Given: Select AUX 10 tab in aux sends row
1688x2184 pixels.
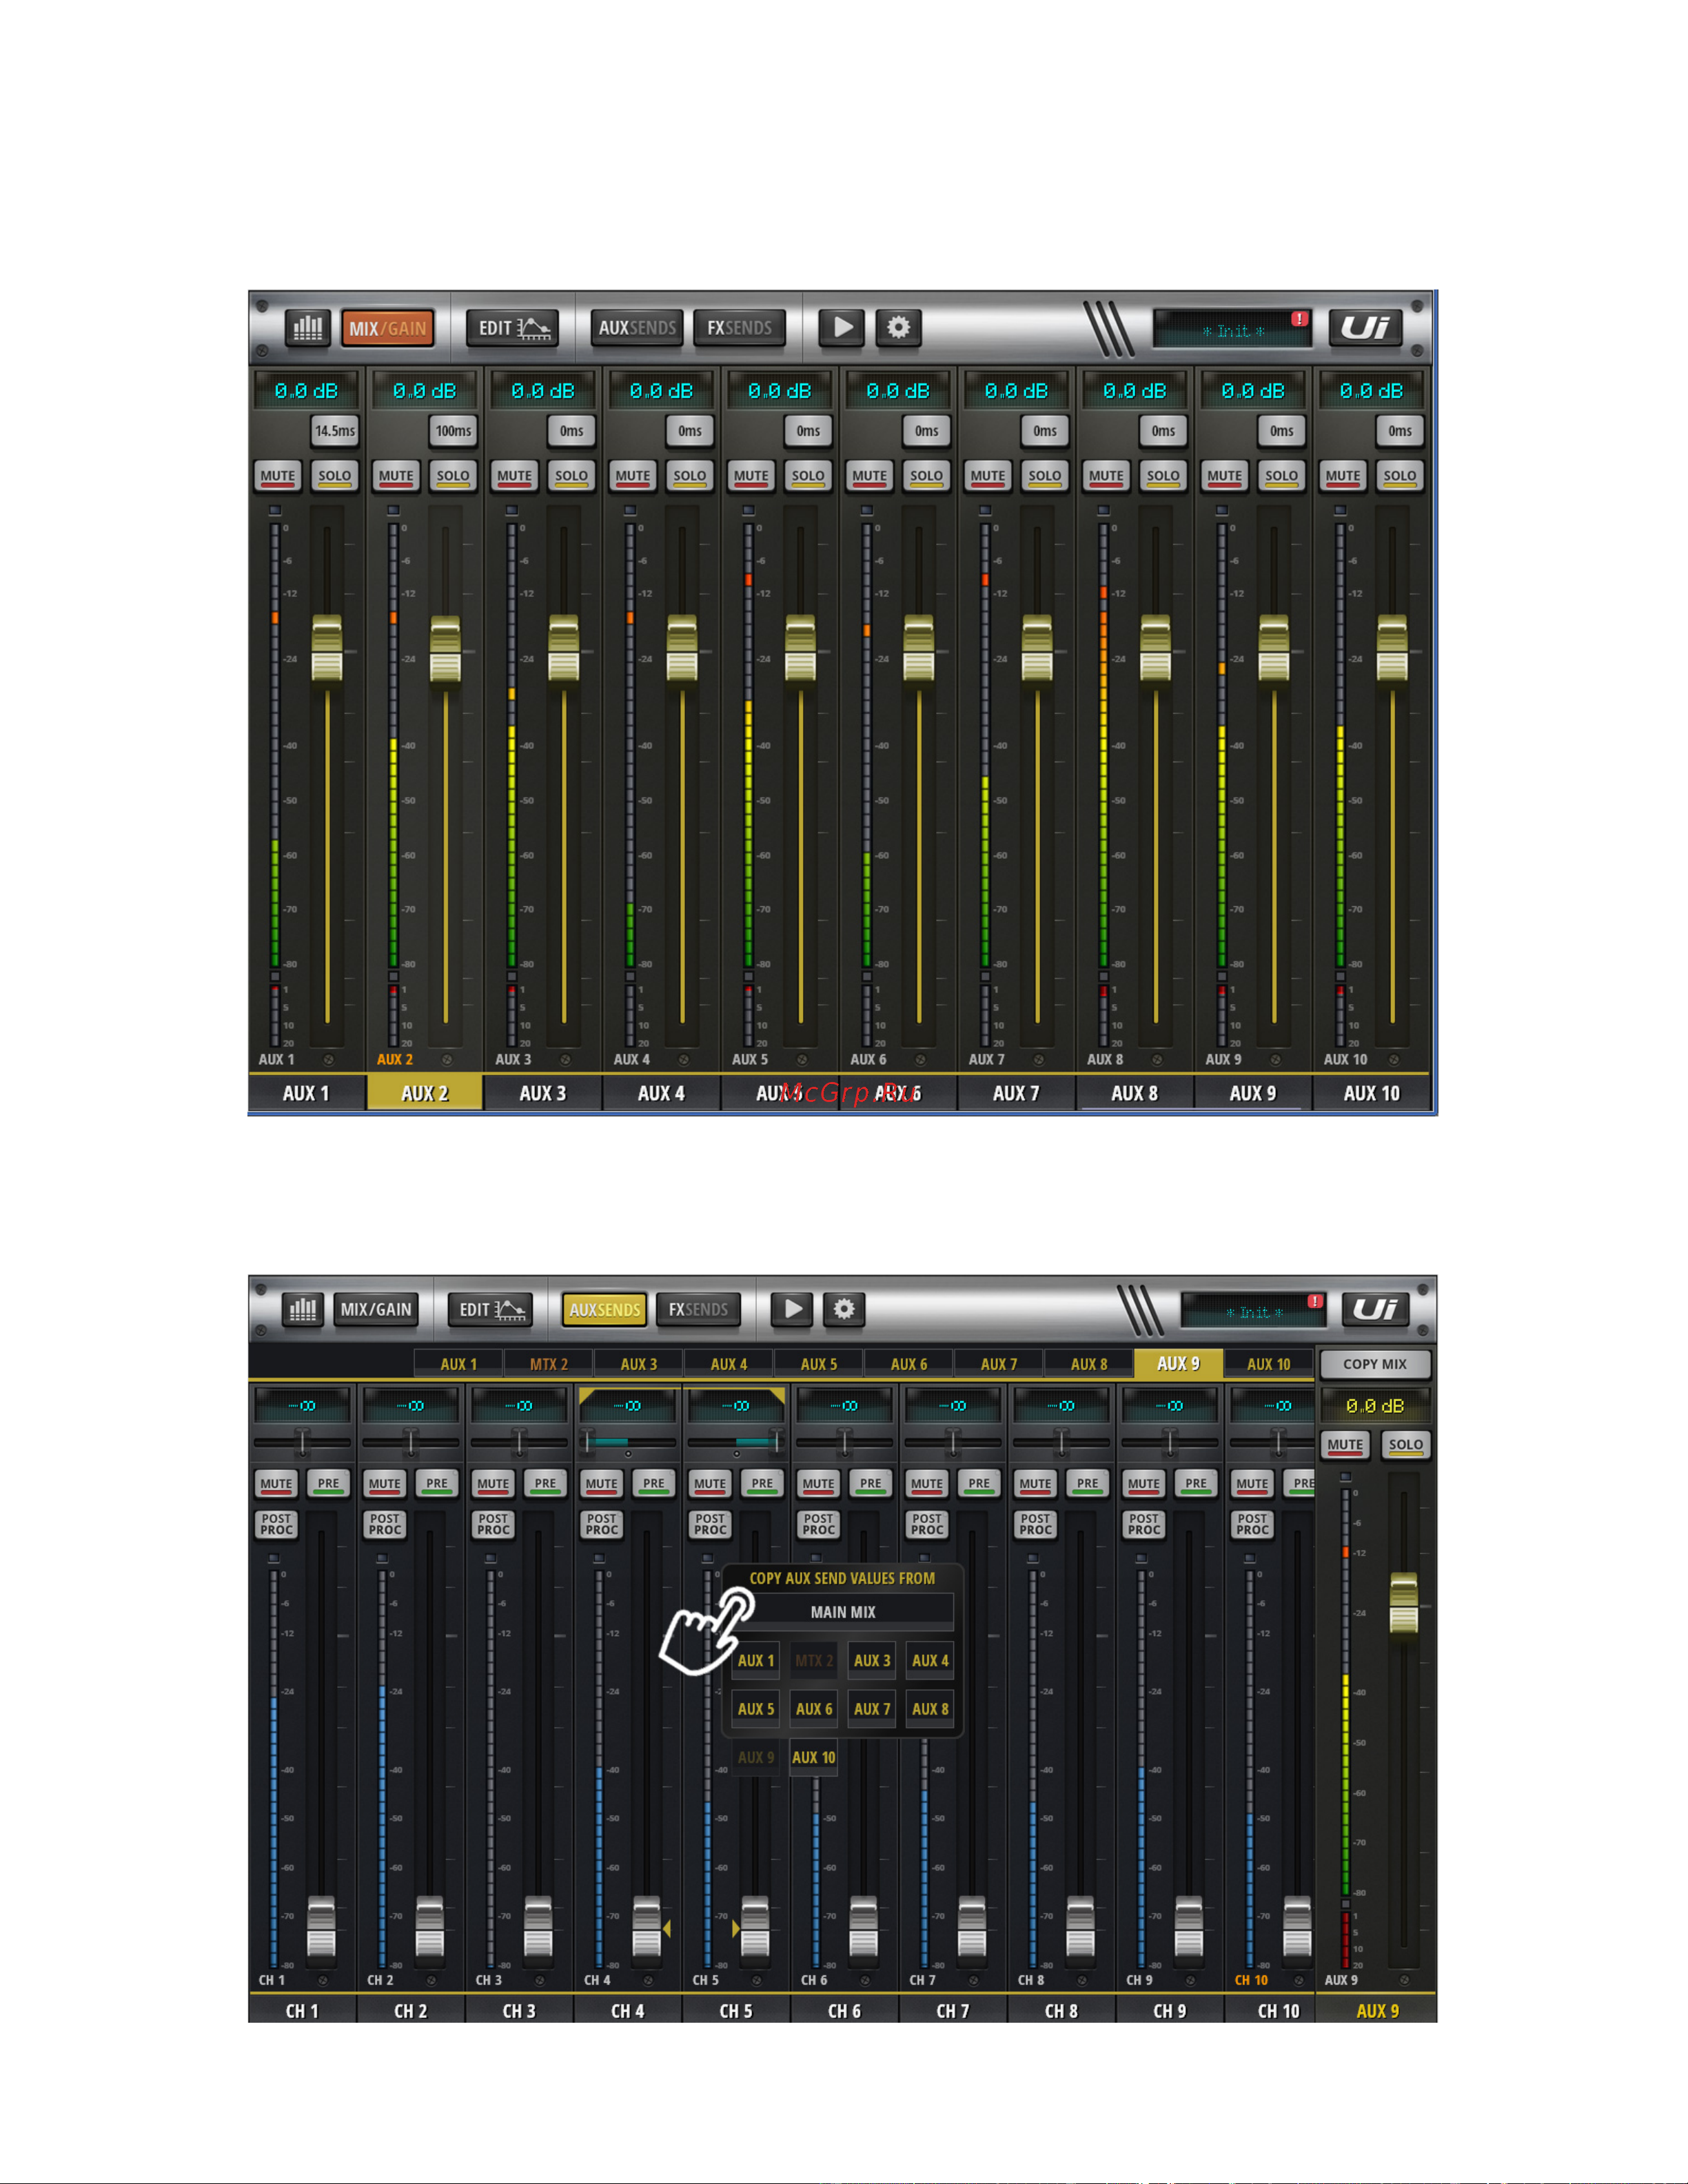Looking at the screenshot, I should click(x=1268, y=1364).
